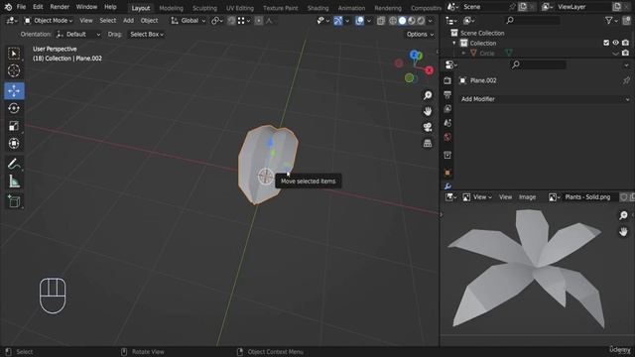Pan hand icon in image editor
Screen dimensions: 635x357
pyautogui.click(x=623, y=231)
